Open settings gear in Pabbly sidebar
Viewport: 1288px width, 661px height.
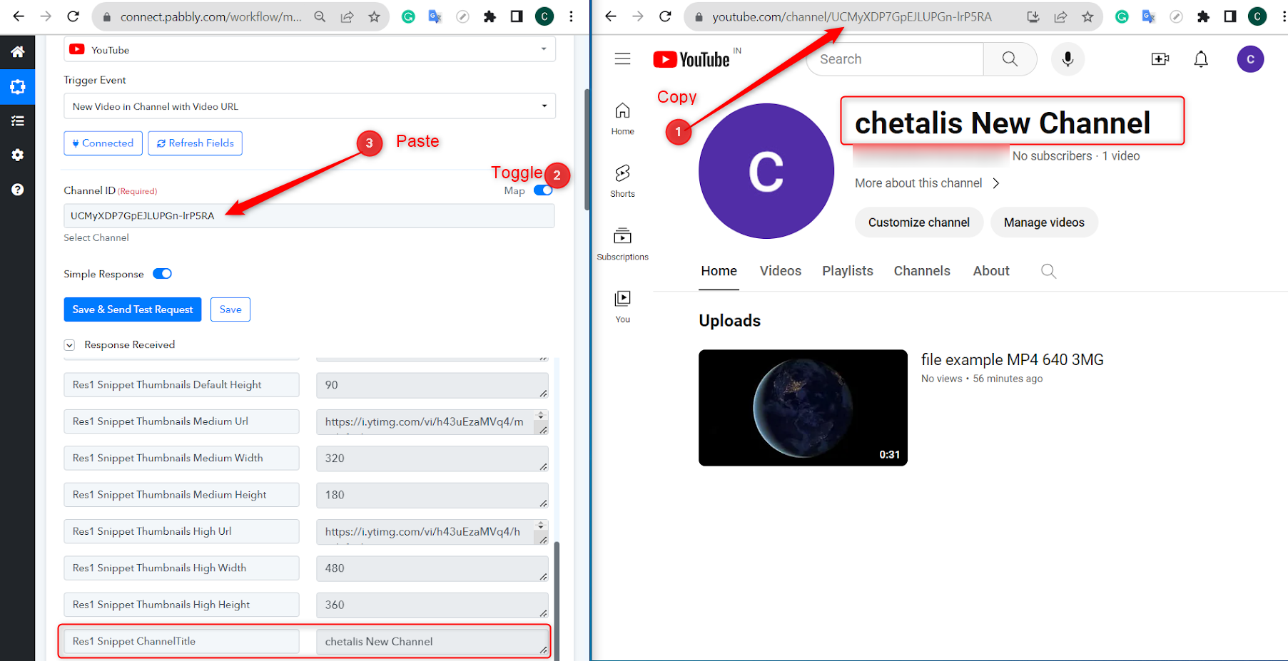(18, 155)
